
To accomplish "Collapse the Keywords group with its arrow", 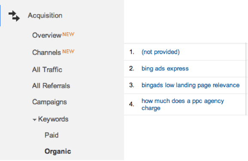I will [x=34, y=120].
